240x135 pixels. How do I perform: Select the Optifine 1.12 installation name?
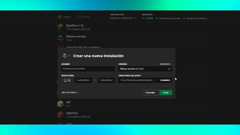[x=75, y=25]
